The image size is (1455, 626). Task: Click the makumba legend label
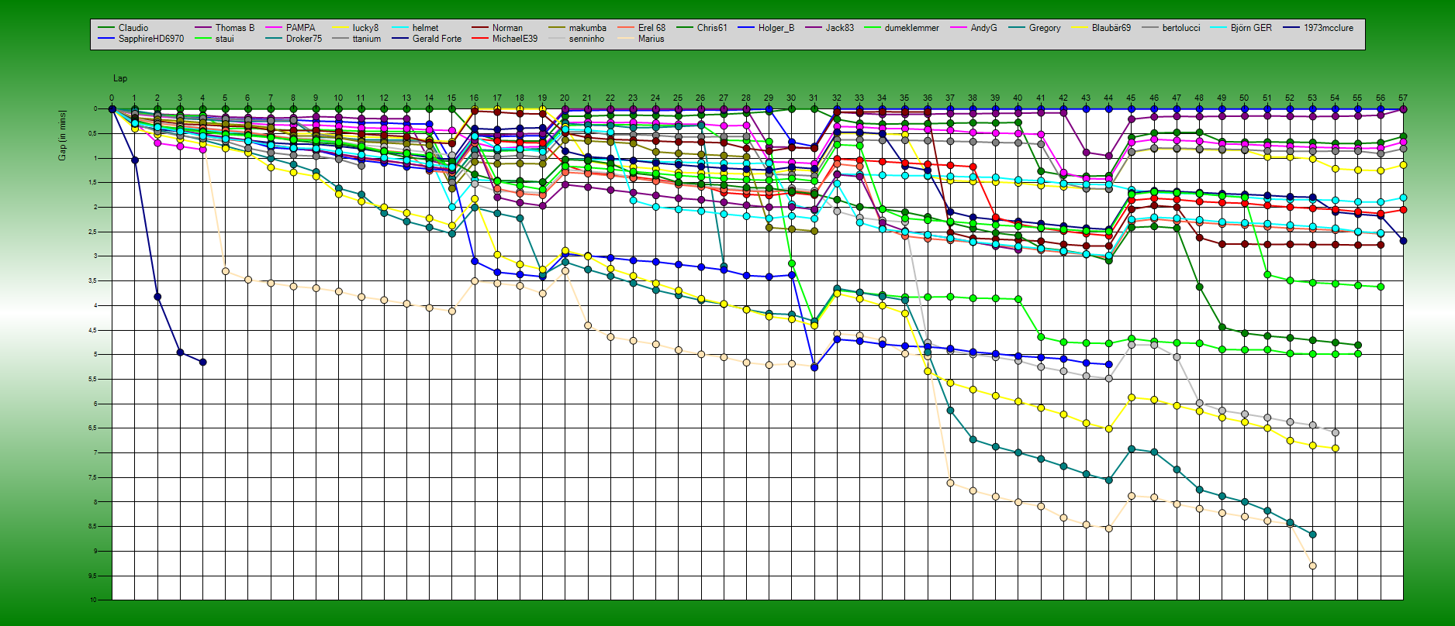[x=588, y=28]
